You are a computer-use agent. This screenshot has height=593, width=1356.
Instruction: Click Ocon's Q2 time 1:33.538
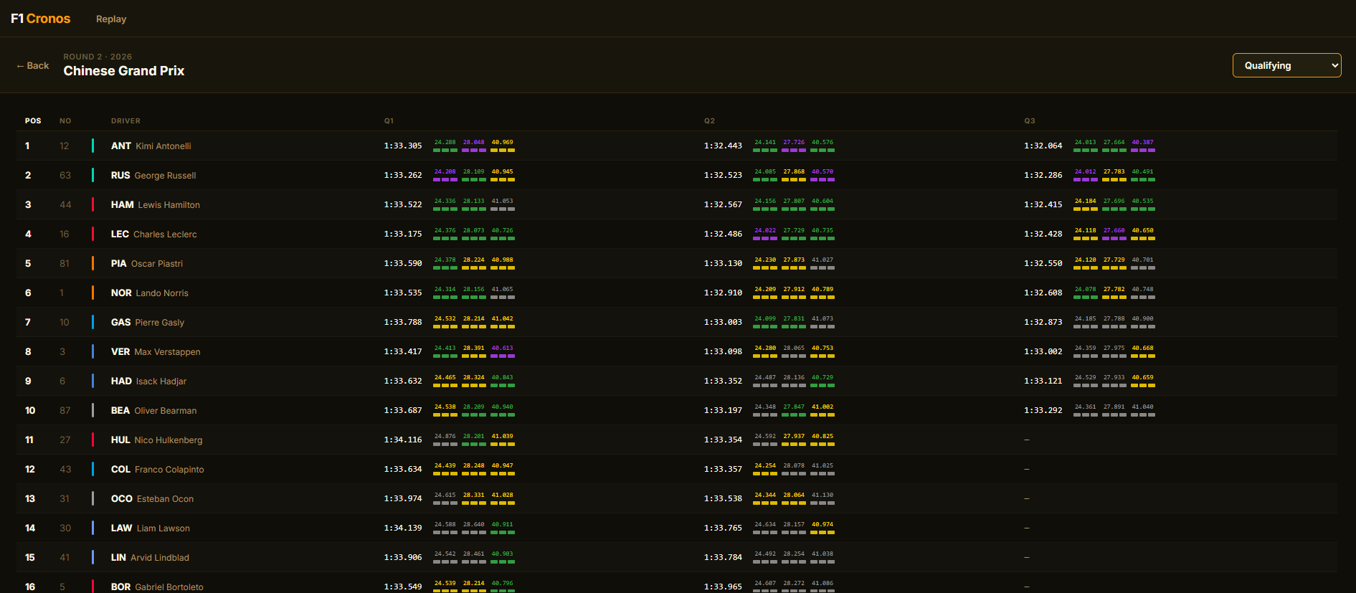(723, 498)
